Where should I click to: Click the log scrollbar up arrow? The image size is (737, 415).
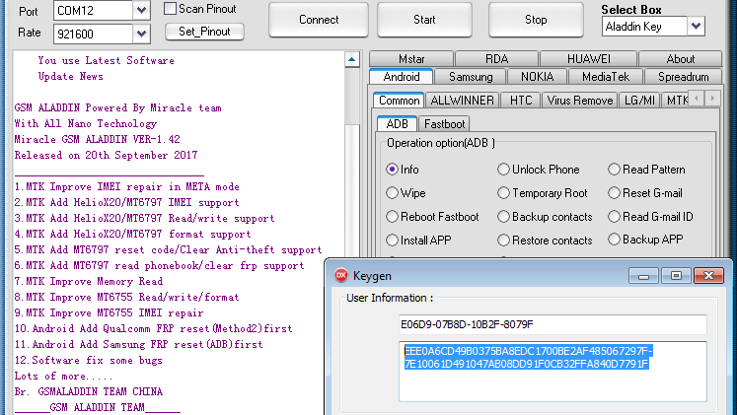click(351, 59)
